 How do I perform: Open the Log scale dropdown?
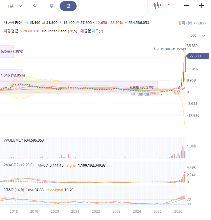tap(198, 35)
